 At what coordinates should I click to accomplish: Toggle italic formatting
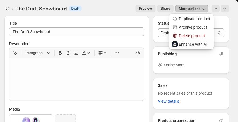click(x=68, y=53)
